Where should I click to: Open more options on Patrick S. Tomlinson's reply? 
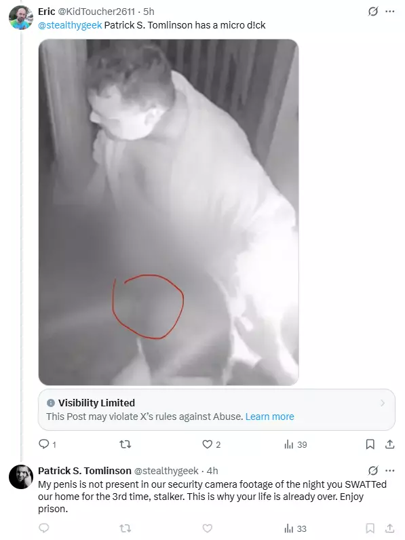coord(390,470)
